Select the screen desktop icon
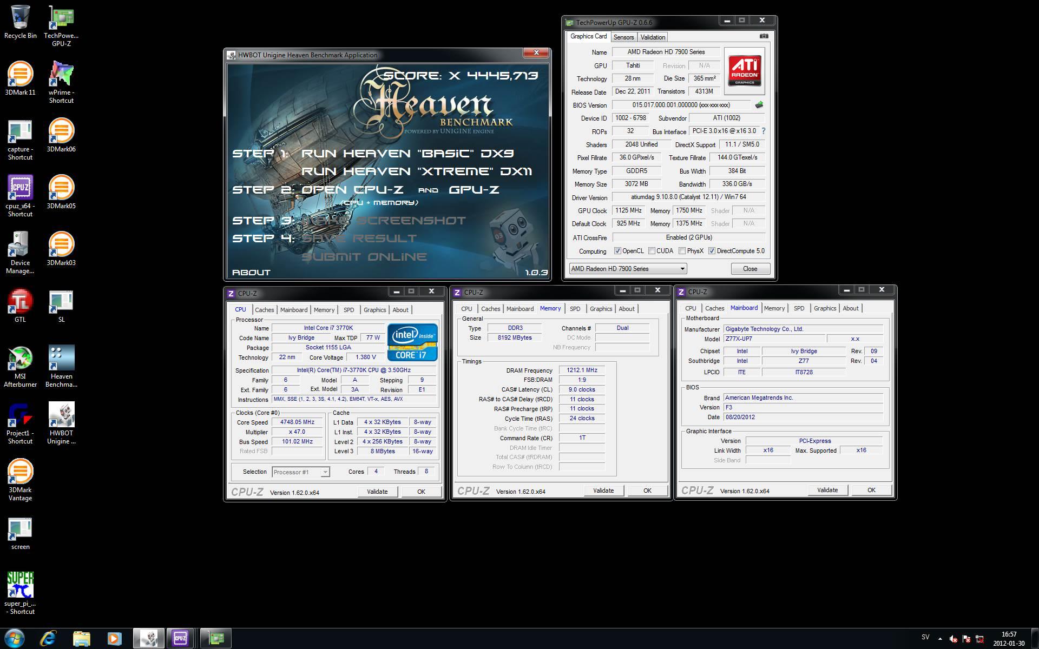The width and height of the screenshot is (1039, 649). (x=20, y=534)
